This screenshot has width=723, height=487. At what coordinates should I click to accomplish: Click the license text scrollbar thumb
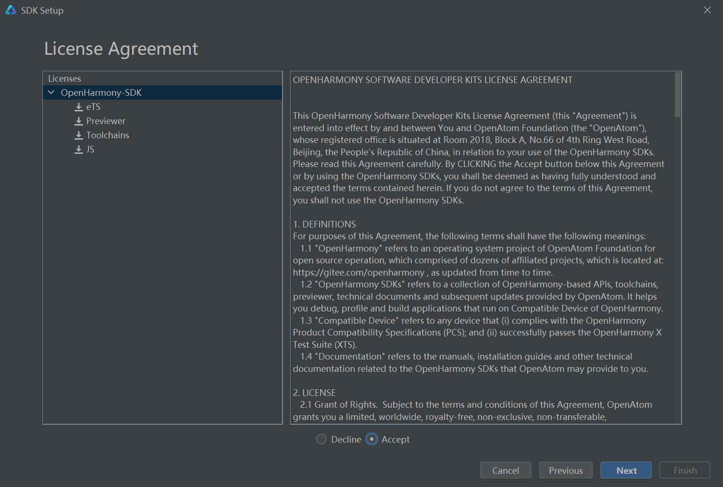pos(678,94)
